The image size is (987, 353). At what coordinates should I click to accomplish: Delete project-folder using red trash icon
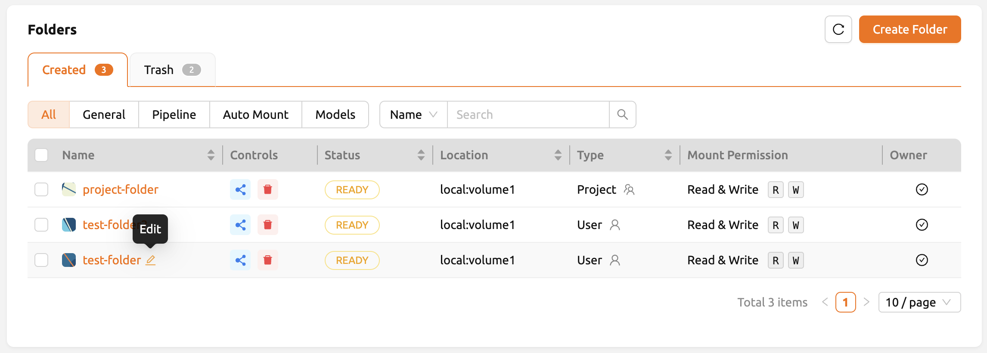[x=268, y=189]
